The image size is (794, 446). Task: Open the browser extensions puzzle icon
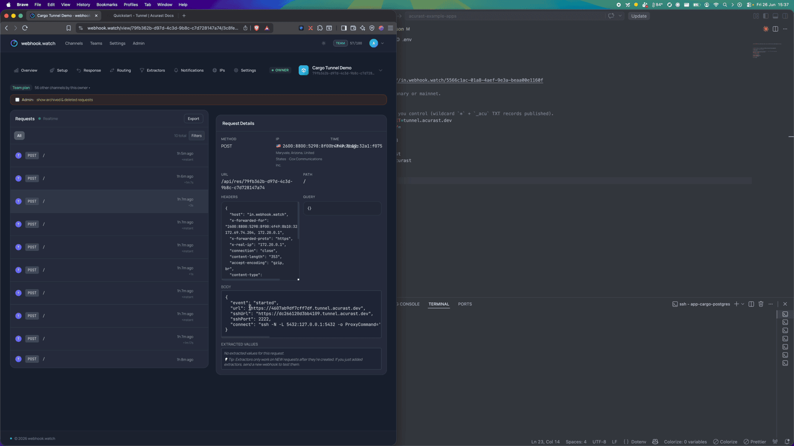coord(320,28)
